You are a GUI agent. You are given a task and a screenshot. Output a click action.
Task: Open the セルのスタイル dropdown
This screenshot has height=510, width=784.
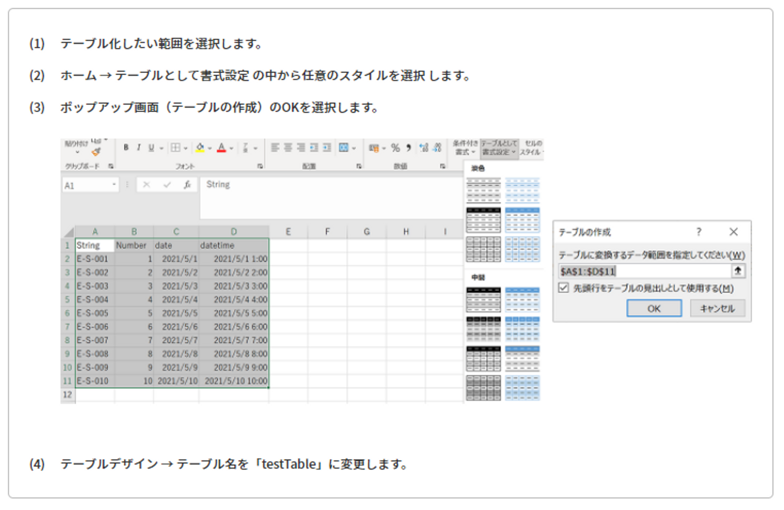pos(531,148)
